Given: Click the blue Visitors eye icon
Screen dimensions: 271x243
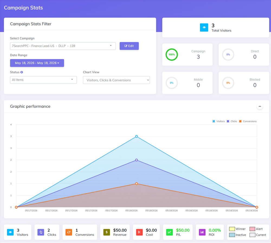Looking at the screenshot, I should [x=10, y=232].
